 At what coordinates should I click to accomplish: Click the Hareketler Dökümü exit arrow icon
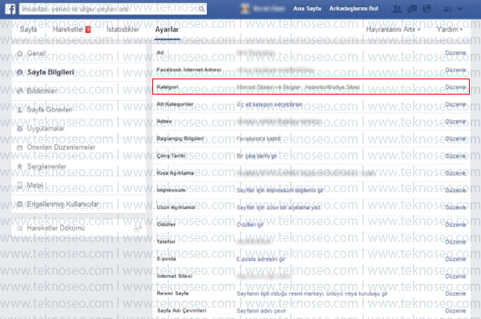point(137,228)
